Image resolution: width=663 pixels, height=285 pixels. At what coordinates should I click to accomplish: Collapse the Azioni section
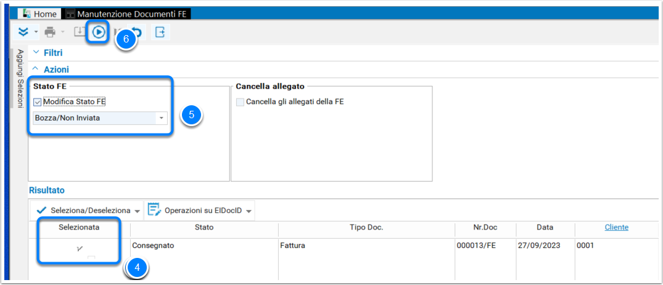click(x=51, y=70)
